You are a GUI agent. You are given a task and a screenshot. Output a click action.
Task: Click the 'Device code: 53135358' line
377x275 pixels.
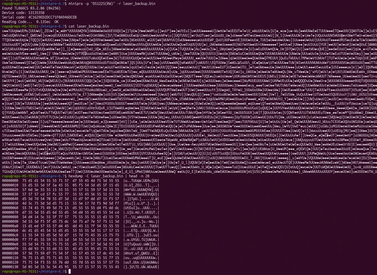pyautogui.click(x=23, y=13)
